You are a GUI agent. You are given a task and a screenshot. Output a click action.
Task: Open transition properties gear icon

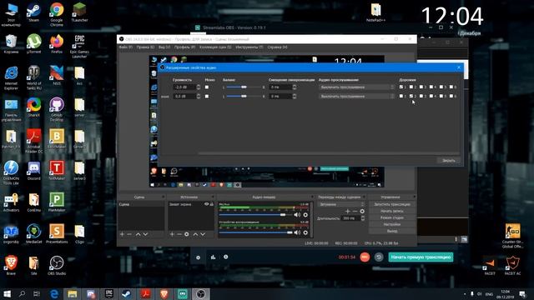pos(362,211)
